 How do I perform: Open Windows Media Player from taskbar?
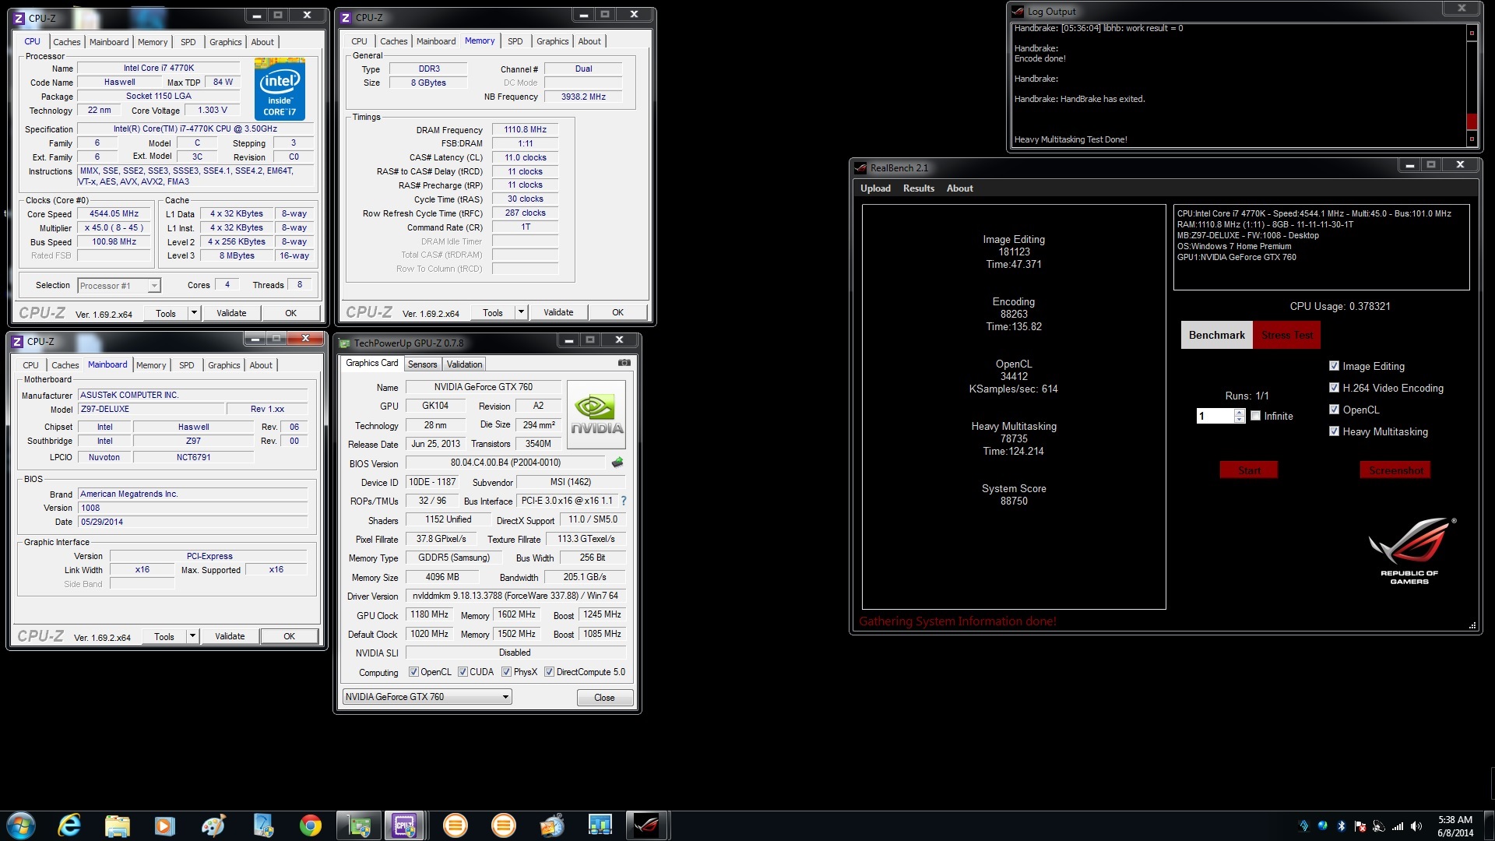165,825
